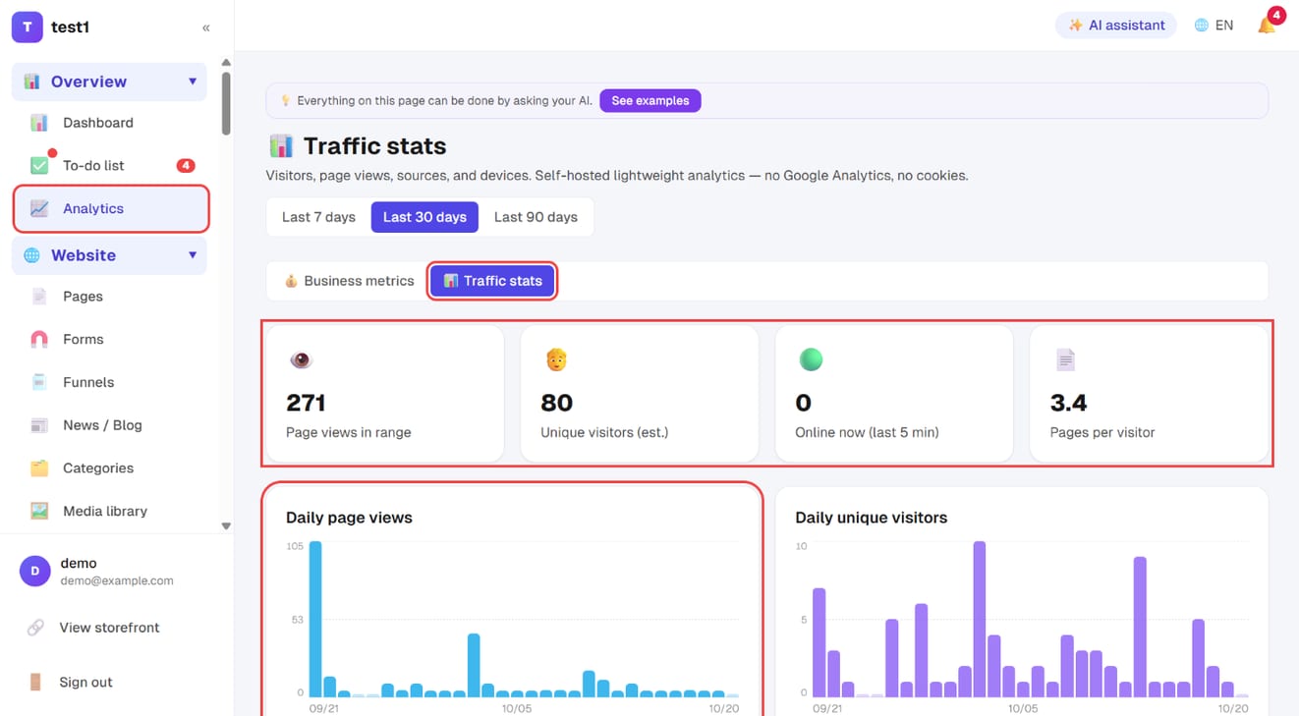Click the Overview section label
This screenshot has width=1299, height=716.
pos(88,82)
